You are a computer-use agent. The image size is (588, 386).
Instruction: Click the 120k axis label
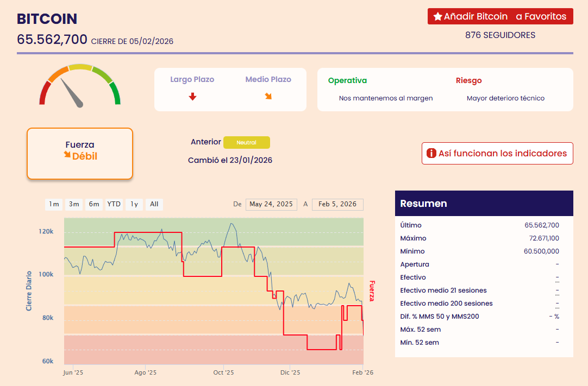pyautogui.click(x=46, y=232)
